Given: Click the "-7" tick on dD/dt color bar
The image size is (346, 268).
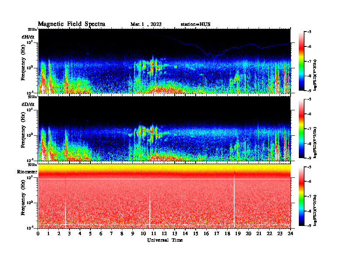Looking at the screenshot, I should (309, 129).
